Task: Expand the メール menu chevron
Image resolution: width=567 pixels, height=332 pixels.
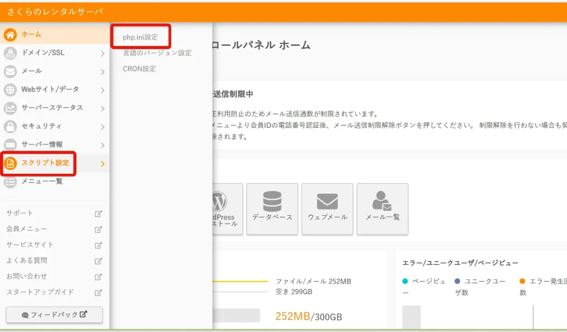Action: coord(102,72)
